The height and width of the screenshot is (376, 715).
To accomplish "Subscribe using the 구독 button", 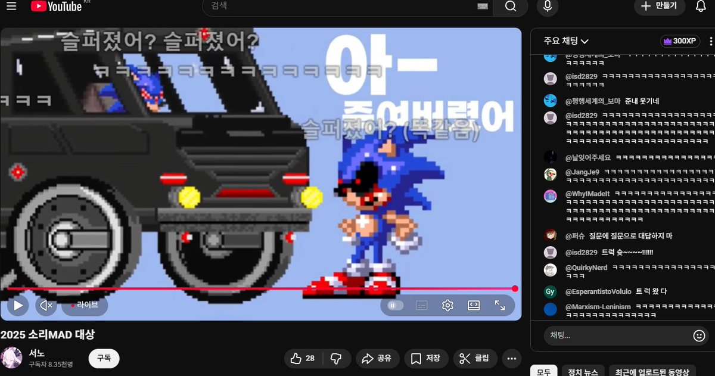I will tap(104, 358).
